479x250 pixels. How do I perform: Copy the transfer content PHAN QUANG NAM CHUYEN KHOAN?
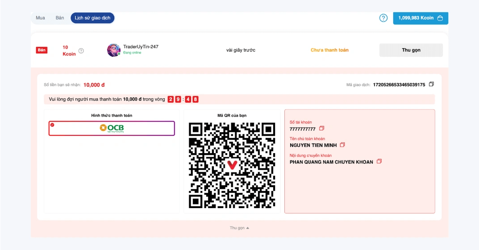point(379,161)
